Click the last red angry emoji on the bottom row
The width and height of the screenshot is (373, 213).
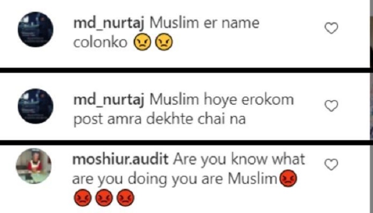tap(125, 198)
